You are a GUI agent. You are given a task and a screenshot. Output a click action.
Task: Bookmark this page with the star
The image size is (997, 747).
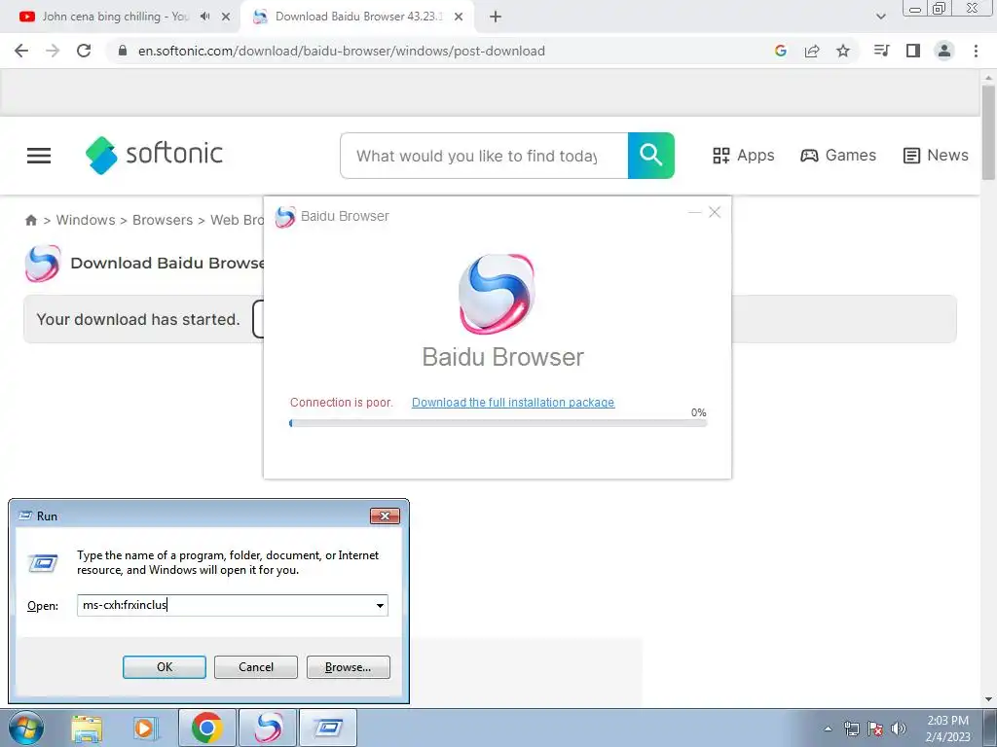pos(843,51)
